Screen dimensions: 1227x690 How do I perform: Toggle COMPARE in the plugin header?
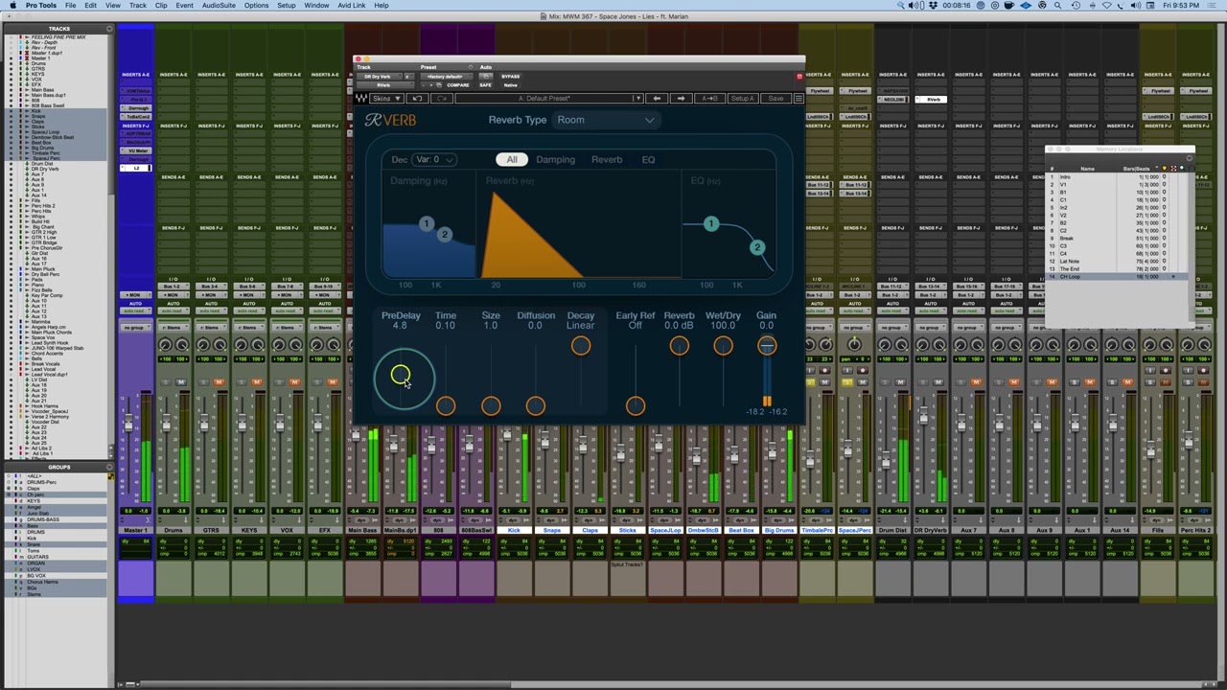(458, 85)
